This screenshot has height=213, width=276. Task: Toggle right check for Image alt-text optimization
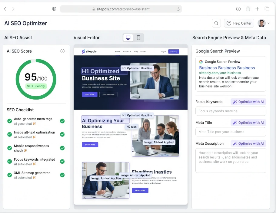pos(62,134)
